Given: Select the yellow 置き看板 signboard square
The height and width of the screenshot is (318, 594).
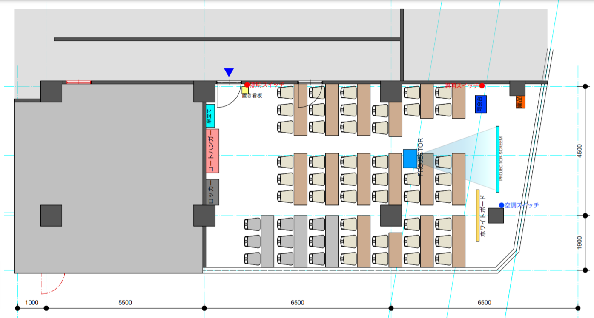Looking at the screenshot, I should click(x=245, y=90).
